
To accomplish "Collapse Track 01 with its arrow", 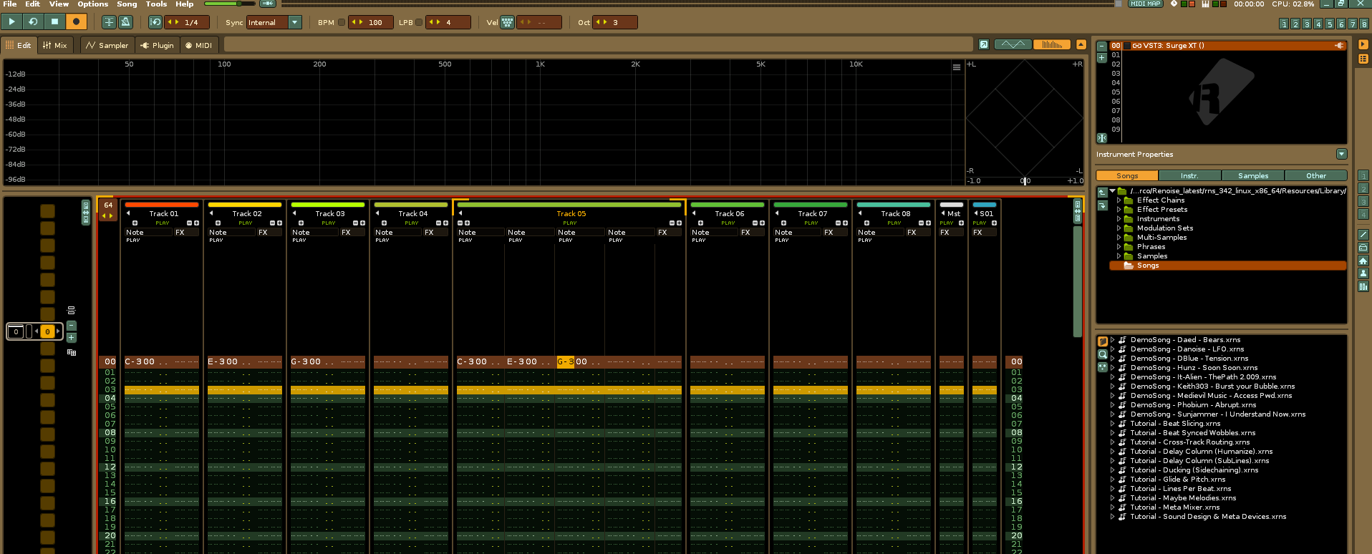I will pos(128,213).
